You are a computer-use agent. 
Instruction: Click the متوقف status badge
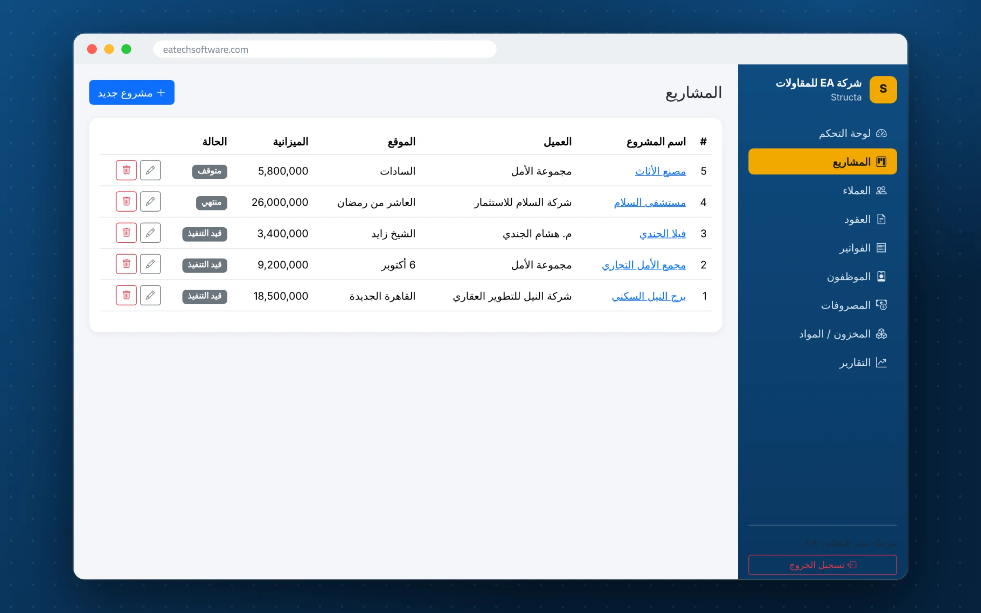click(x=209, y=171)
